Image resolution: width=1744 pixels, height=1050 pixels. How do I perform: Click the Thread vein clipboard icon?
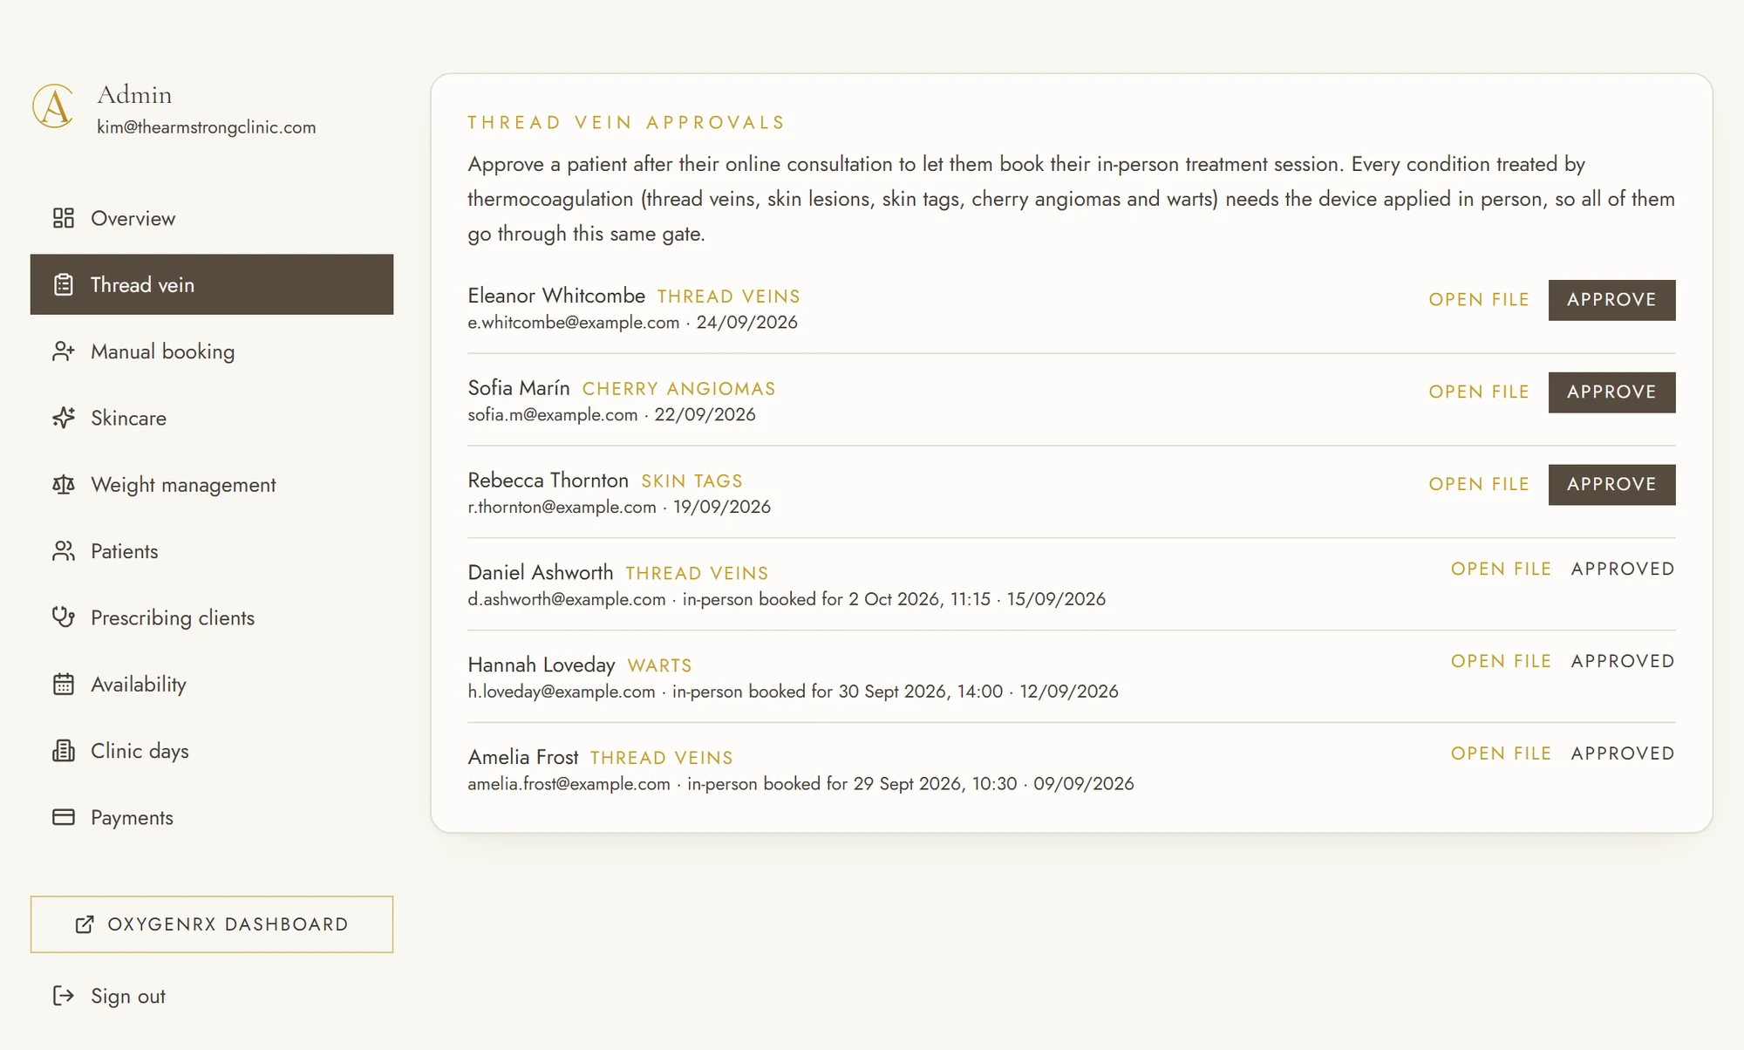click(x=64, y=284)
